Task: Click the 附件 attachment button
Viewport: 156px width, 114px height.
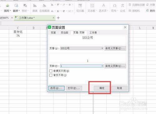Action: click(151, 11)
